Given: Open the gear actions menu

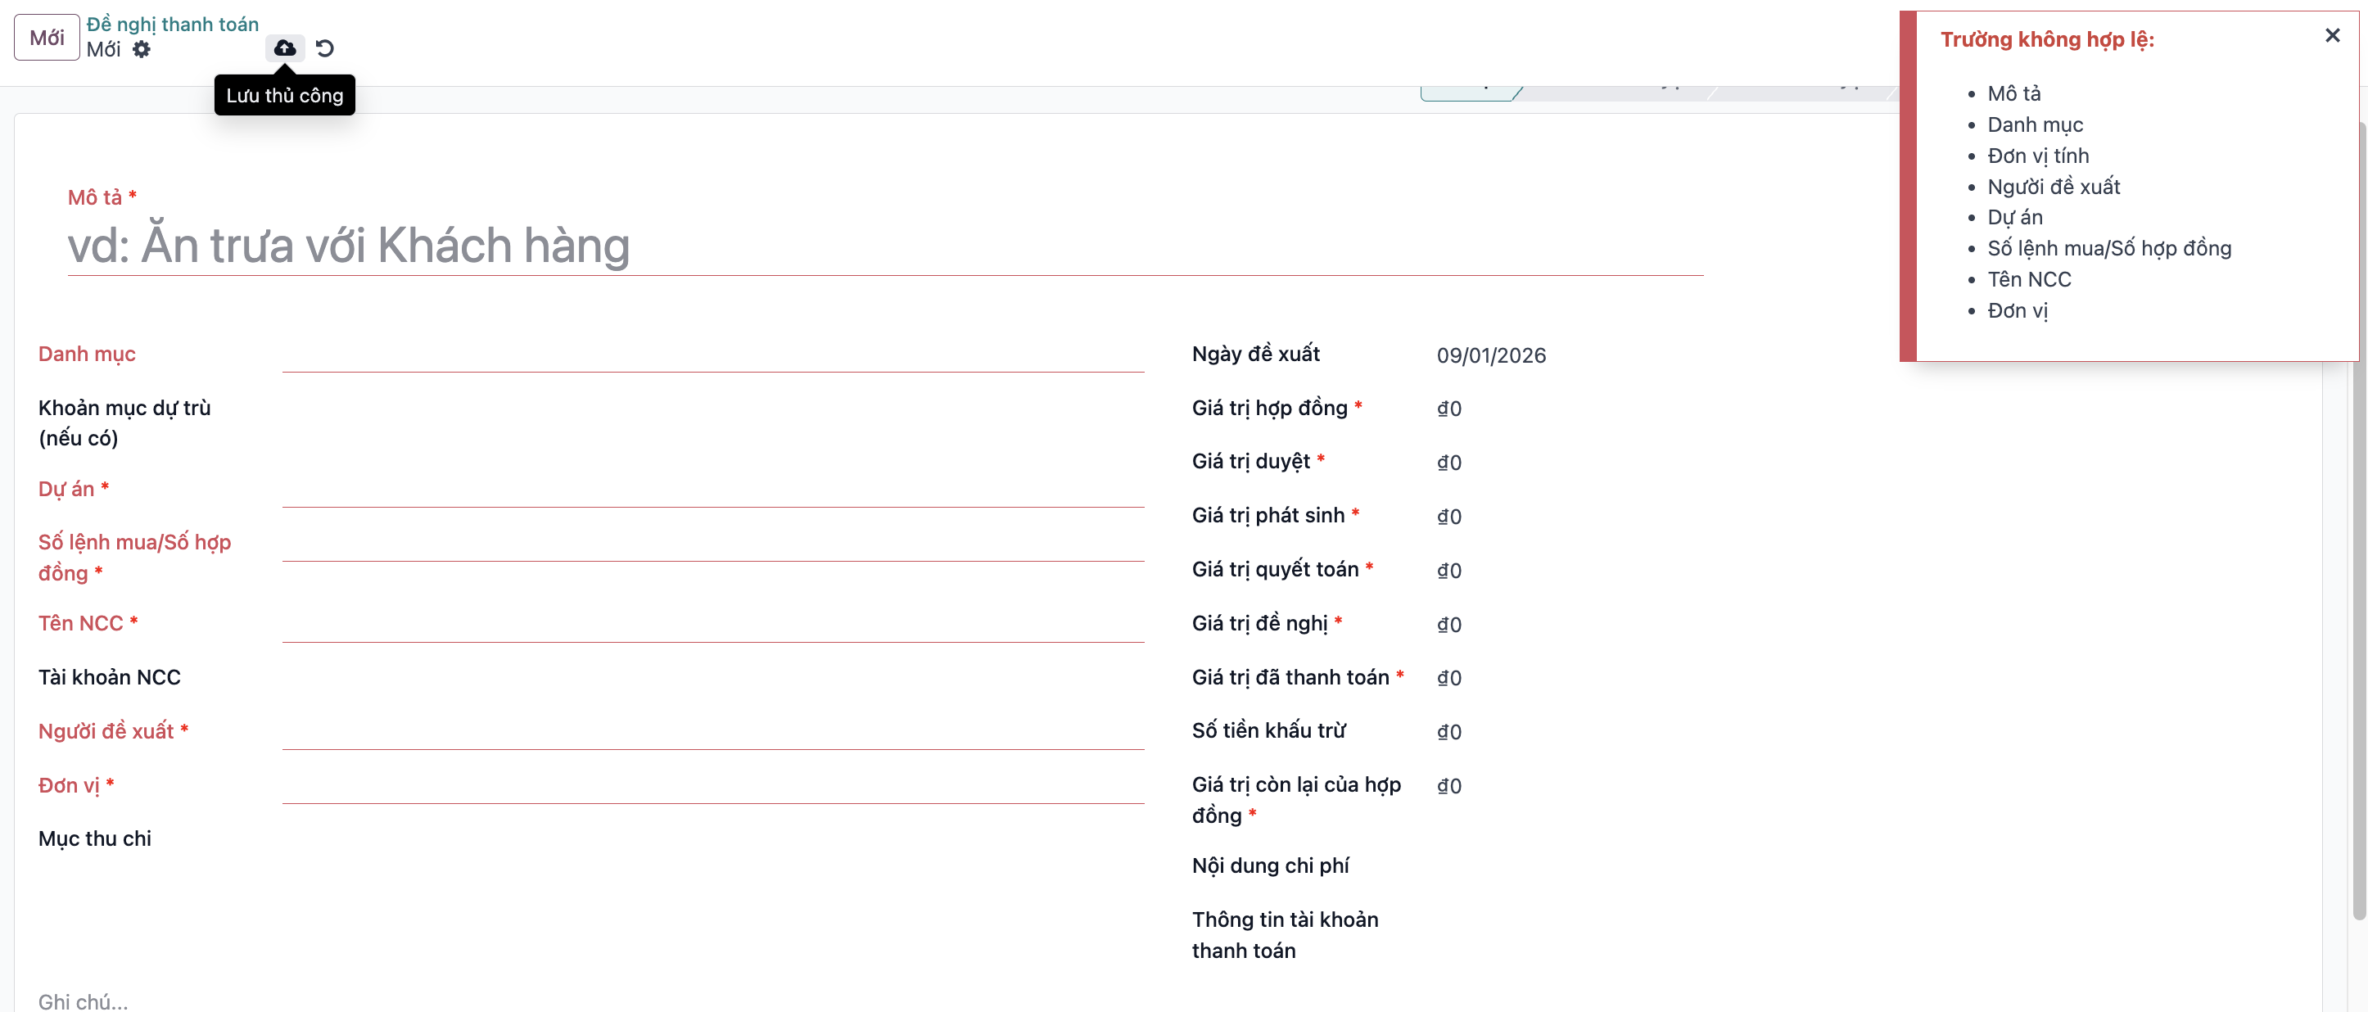Looking at the screenshot, I should pyautogui.click(x=142, y=50).
